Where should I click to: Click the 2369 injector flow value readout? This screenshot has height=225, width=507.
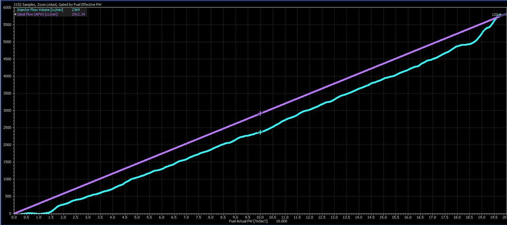pos(75,9)
